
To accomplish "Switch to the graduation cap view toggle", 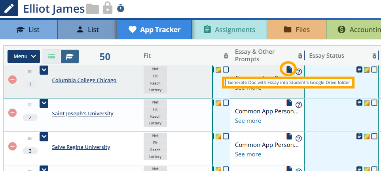I will pos(70,56).
